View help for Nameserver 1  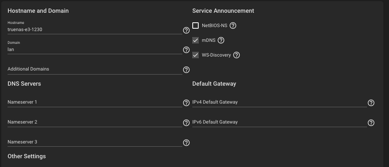(186, 103)
